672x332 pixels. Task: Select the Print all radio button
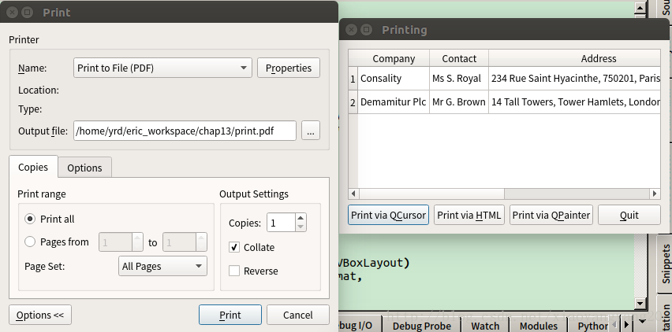[31, 219]
